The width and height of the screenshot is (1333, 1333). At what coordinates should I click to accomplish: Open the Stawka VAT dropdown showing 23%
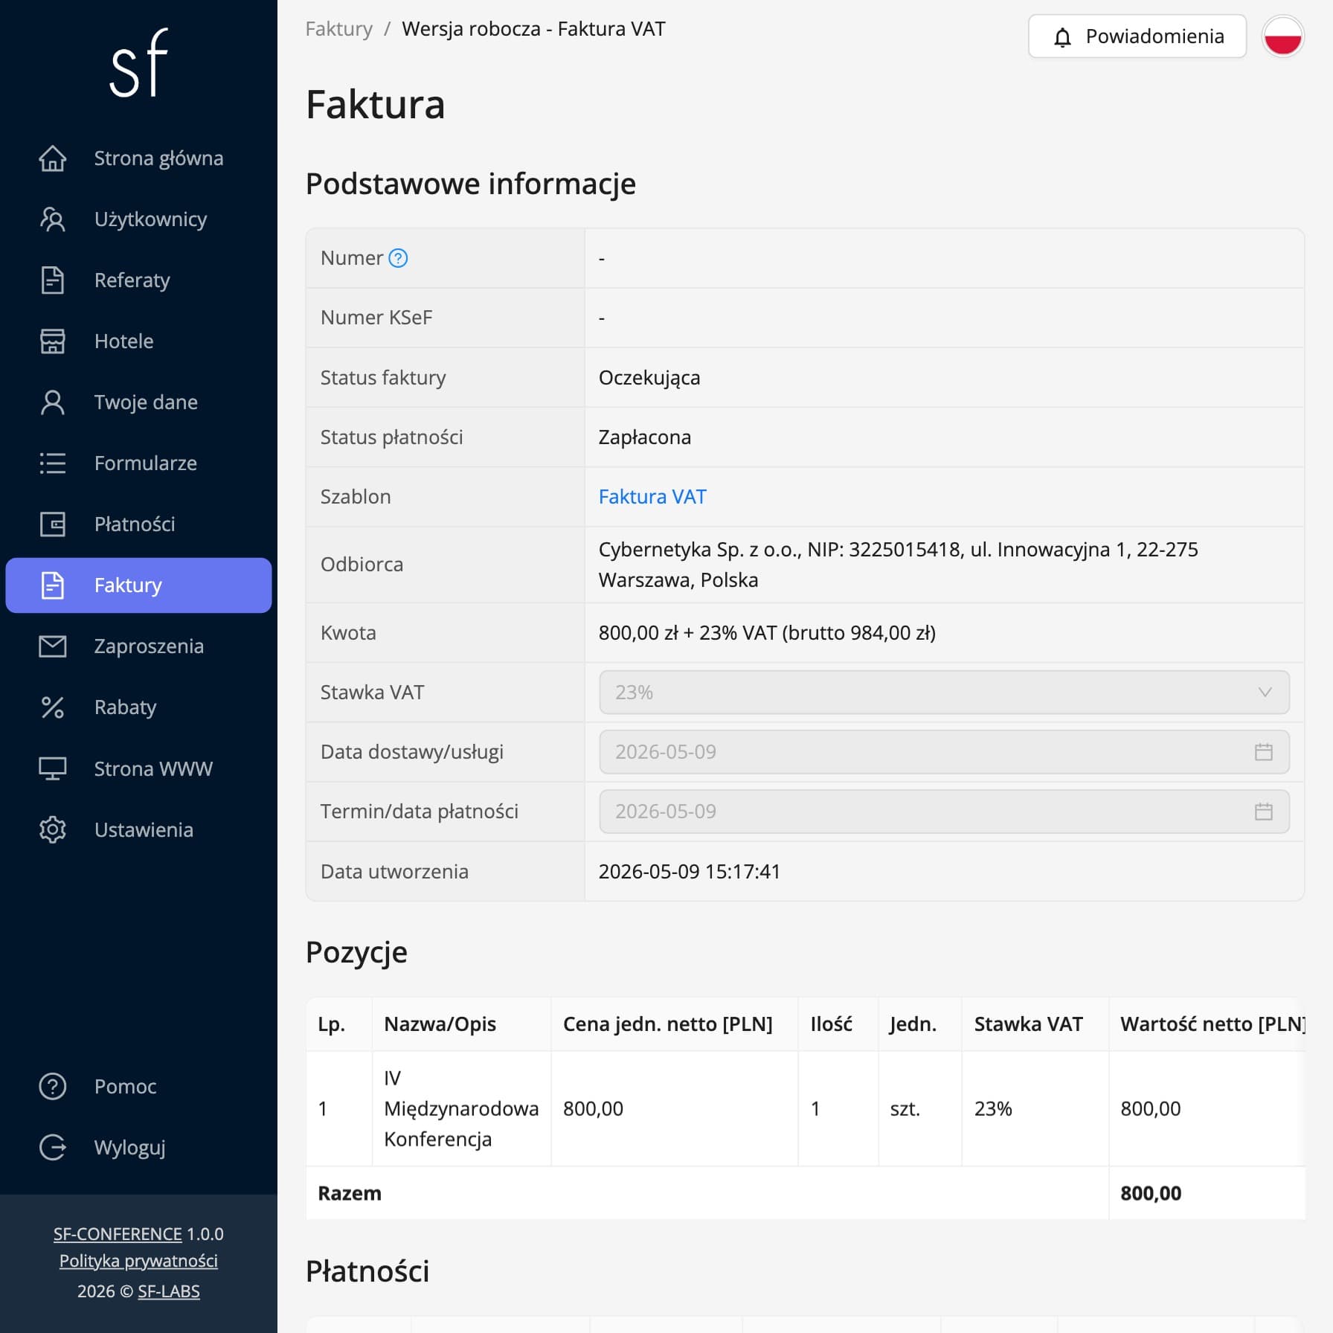click(x=944, y=693)
